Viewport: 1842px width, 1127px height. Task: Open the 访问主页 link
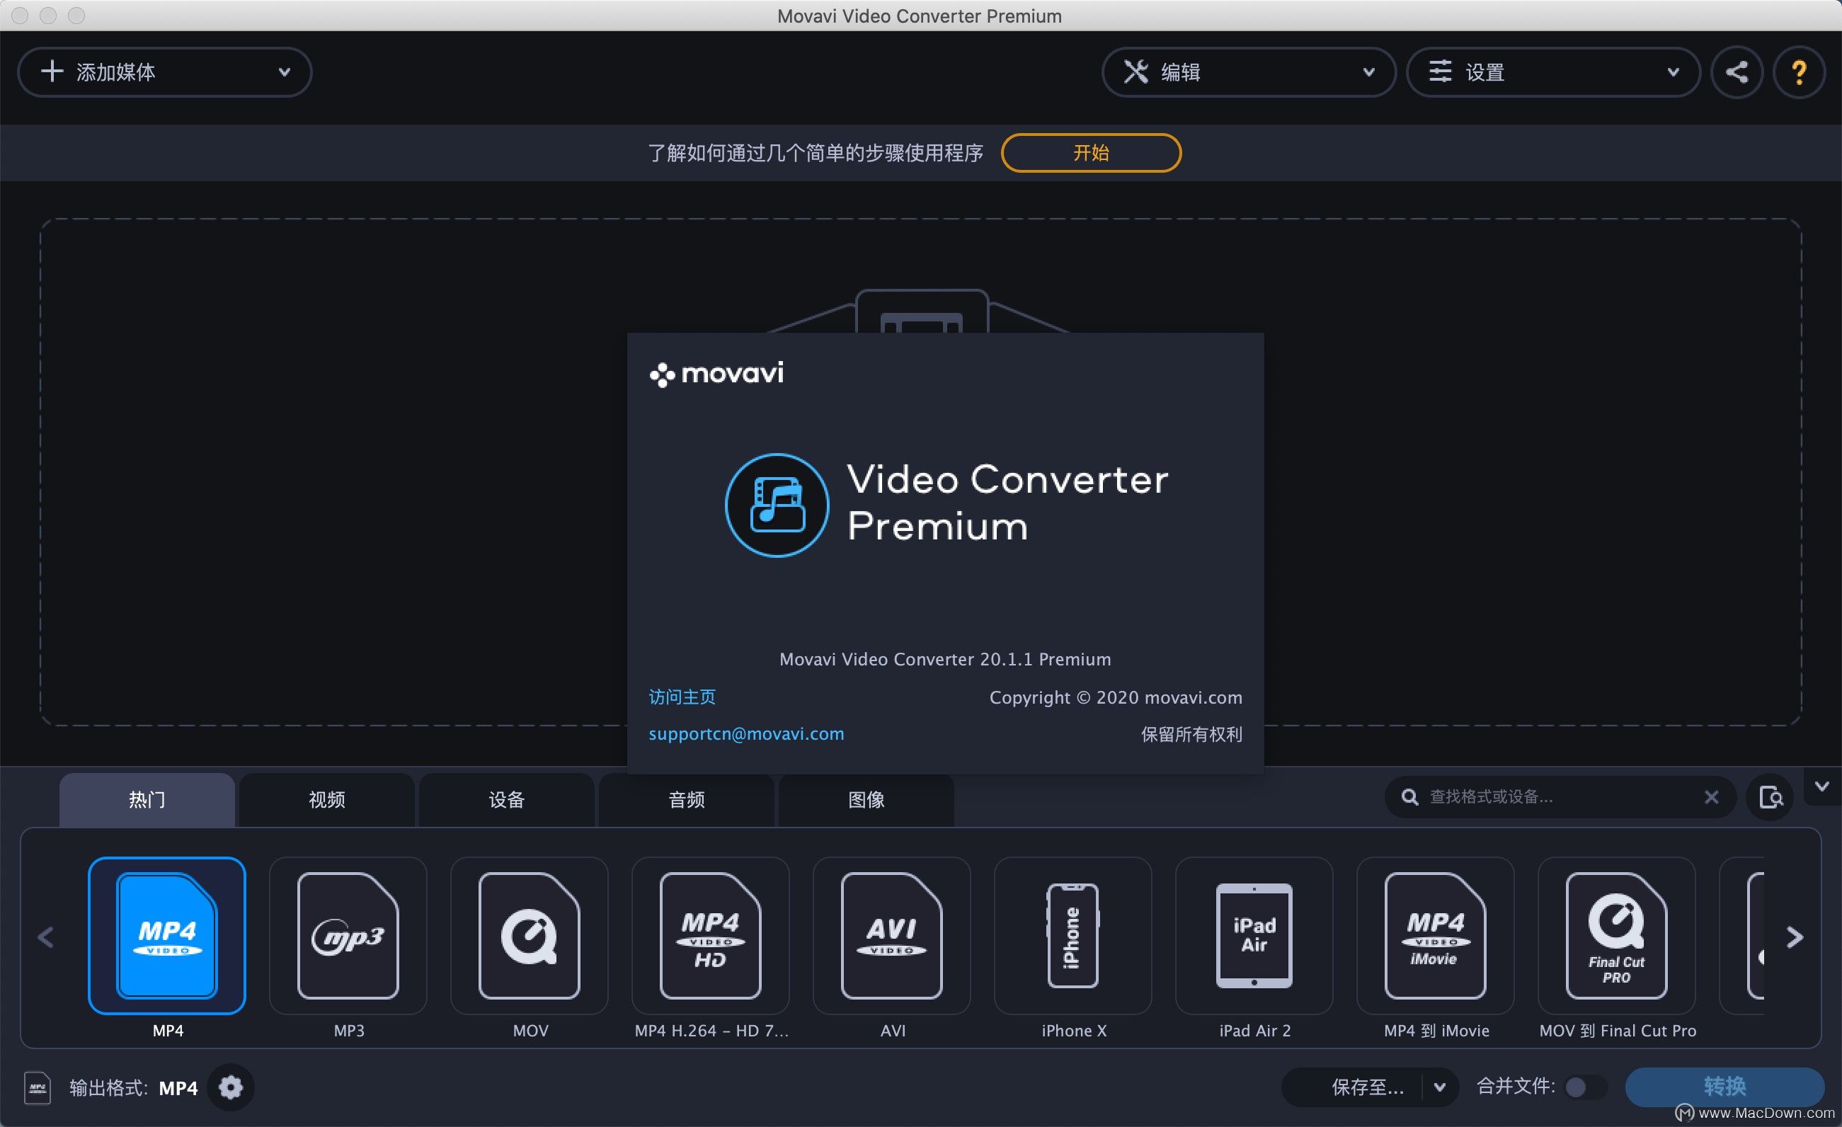click(x=682, y=697)
